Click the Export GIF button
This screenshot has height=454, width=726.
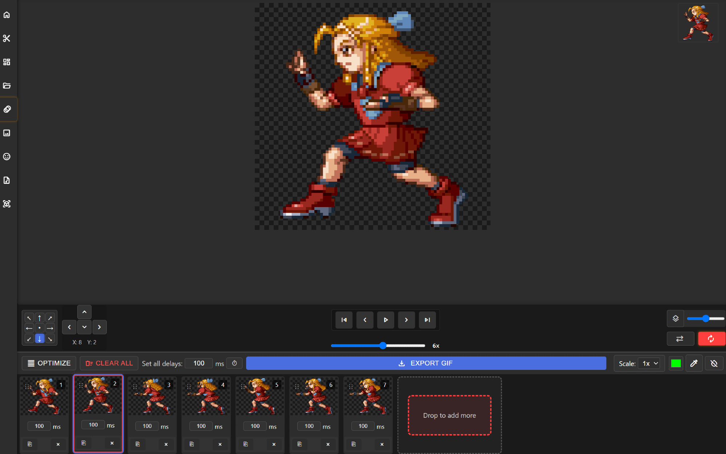[x=426, y=363]
